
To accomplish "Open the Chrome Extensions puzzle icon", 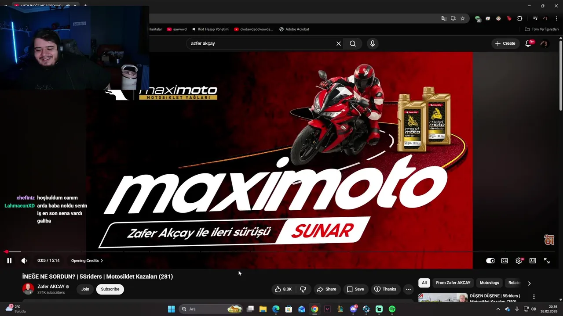I will tap(519, 18).
